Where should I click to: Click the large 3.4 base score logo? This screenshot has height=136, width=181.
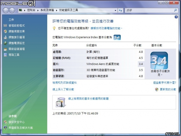coord(159,61)
